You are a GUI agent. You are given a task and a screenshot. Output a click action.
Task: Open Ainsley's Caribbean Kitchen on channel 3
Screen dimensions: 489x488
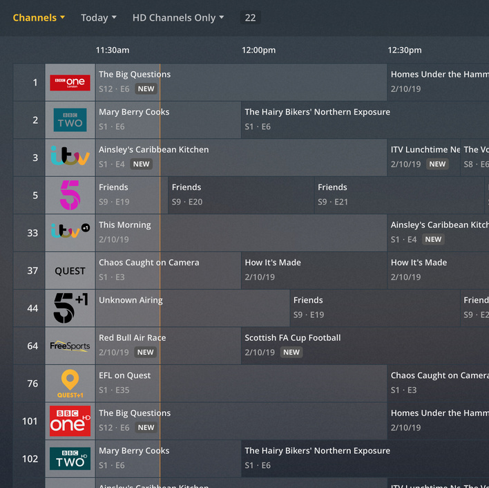[x=241, y=158]
